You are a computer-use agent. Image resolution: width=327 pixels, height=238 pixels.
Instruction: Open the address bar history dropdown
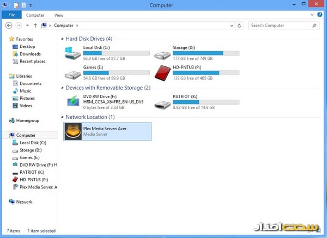[x=233, y=25]
